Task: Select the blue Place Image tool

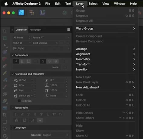Action: 5,108
